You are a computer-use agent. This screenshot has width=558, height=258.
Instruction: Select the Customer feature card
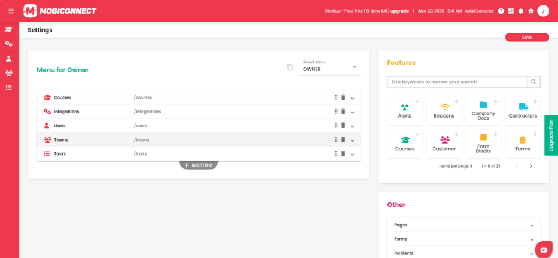tap(444, 144)
